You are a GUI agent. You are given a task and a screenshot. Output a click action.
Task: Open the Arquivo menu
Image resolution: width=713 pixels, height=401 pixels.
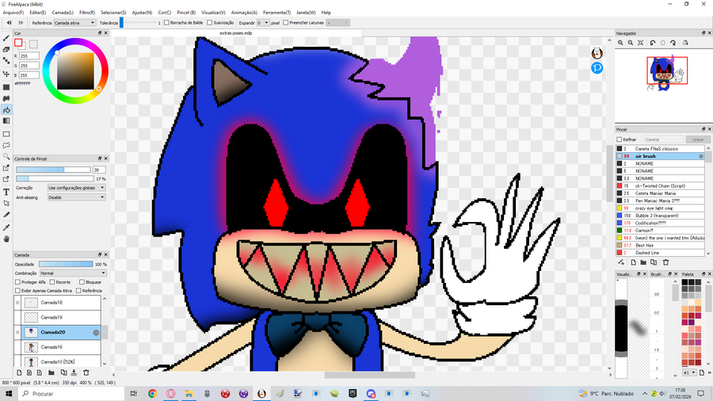(13, 13)
